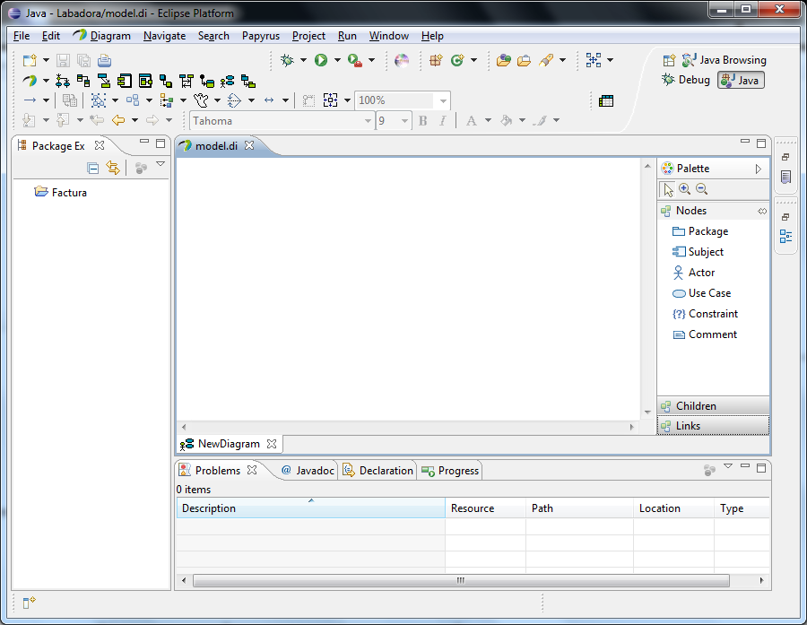Click the green Run button icon
Screen dimensions: 807x625
(x=321, y=60)
